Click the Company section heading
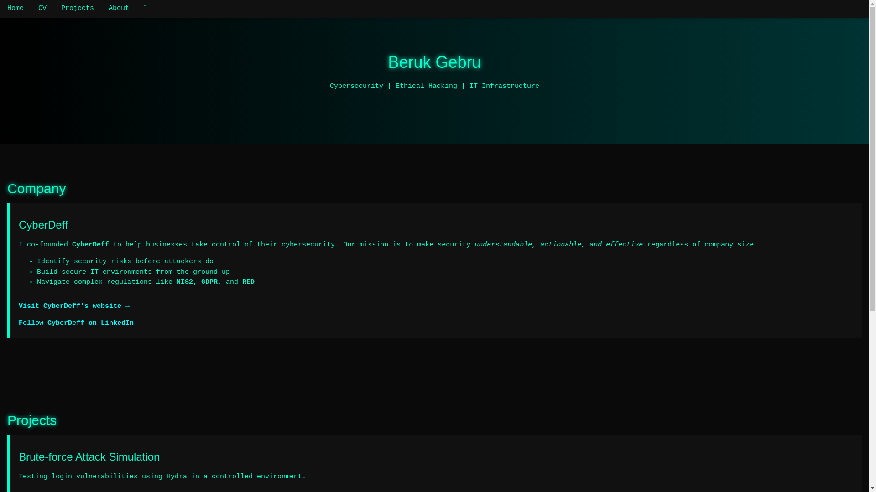 tap(36, 189)
